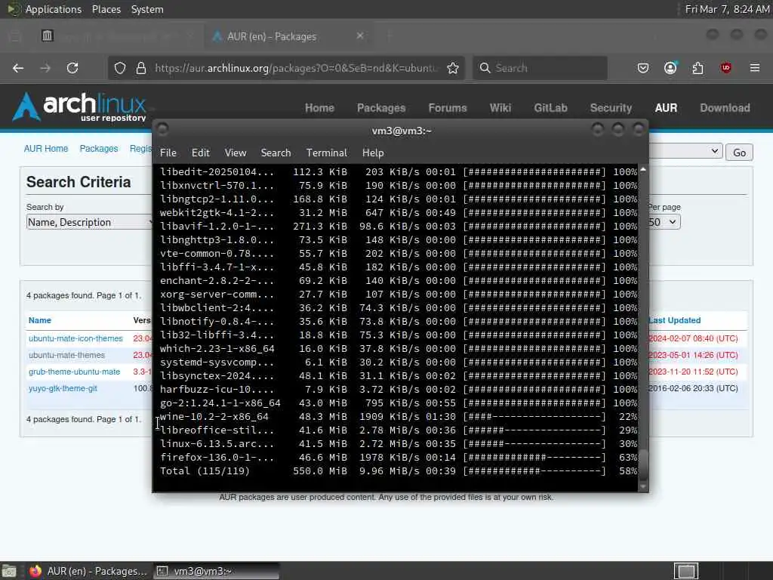Click the wine-10.2-2-x86_64 download line
Image resolution: width=773 pixels, height=580 pixels.
click(x=399, y=417)
